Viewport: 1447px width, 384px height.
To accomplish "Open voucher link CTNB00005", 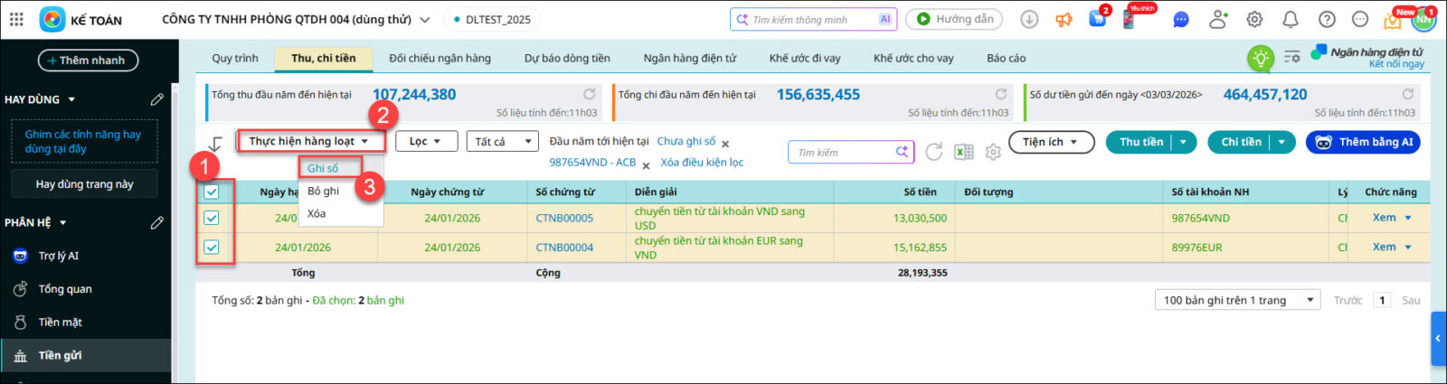I will 564,218.
